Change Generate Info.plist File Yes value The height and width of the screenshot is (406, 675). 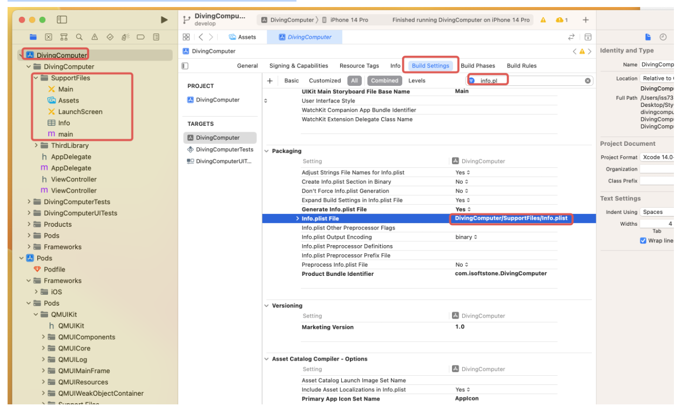click(x=462, y=209)
